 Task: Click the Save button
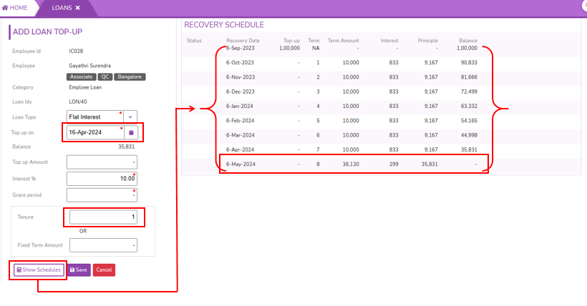click(x=78, y=270)
